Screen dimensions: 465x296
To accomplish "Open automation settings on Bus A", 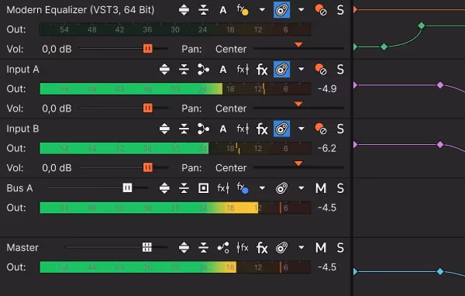I will pyautogui.click(x=281, y=188).
